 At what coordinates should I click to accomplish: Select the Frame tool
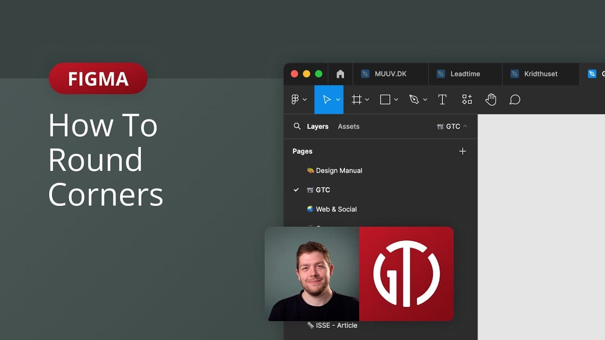[x=356, y=100]
